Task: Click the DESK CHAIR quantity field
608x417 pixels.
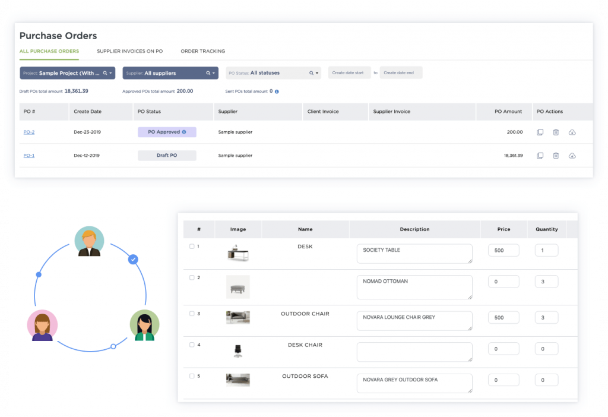Action: click(x=546, y=349)
